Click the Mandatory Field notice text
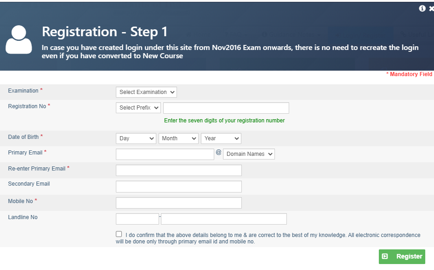Screen dimensions: 434x270 click(409, 74)
